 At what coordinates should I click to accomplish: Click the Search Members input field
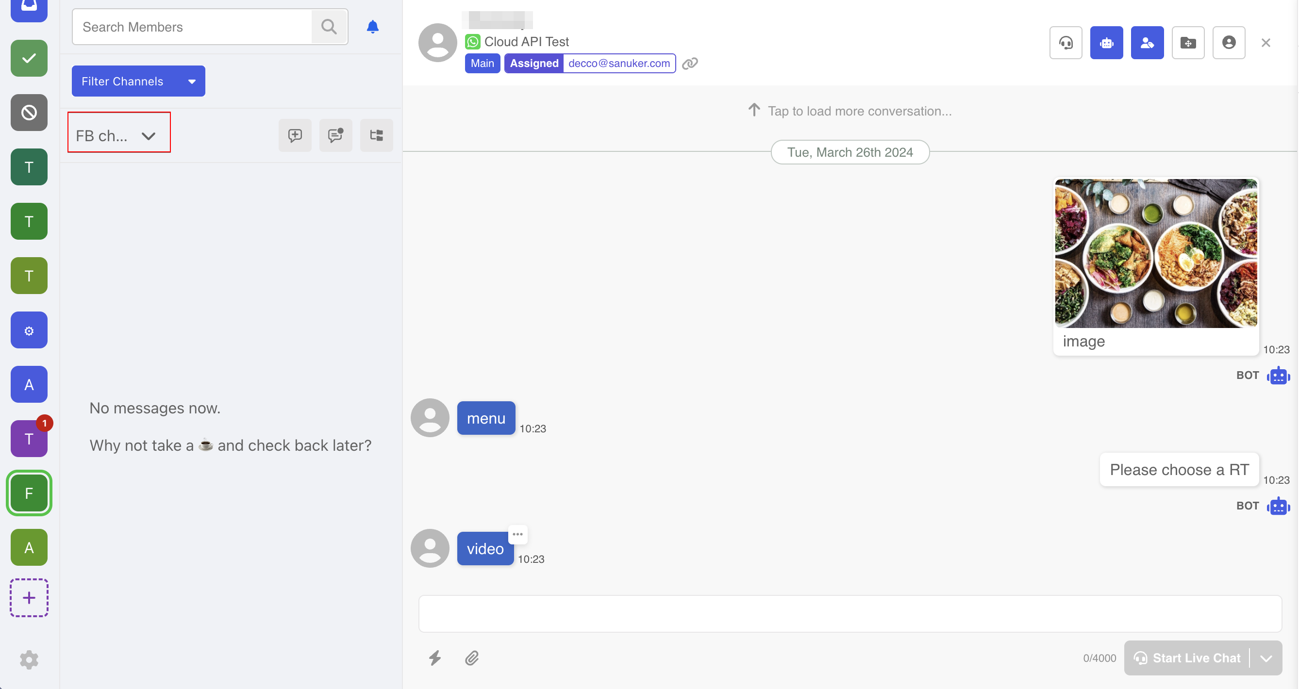pos(192,27)
